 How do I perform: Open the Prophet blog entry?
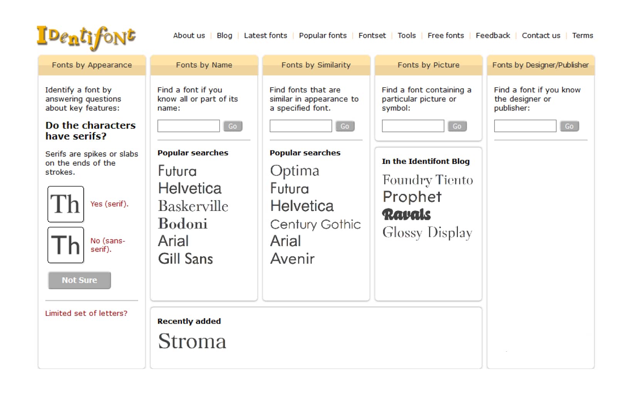[x=412, y=197]
